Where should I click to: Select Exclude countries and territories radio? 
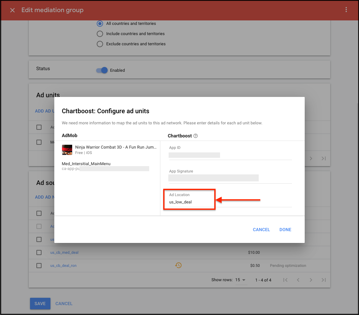coord(100,44)
